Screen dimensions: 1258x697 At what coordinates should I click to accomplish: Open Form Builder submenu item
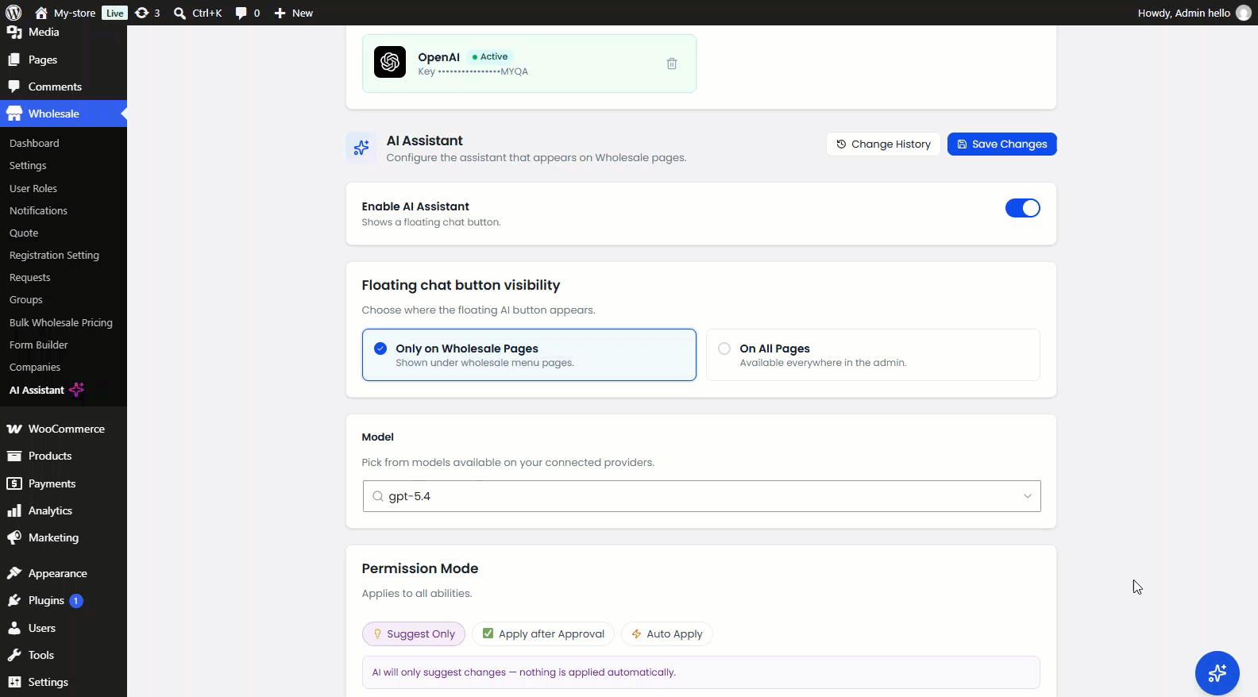39,345
